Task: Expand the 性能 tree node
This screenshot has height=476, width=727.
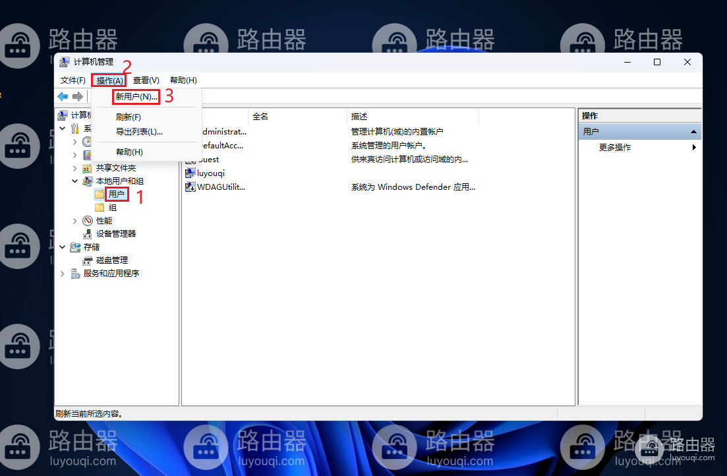Action: point(74,221)
